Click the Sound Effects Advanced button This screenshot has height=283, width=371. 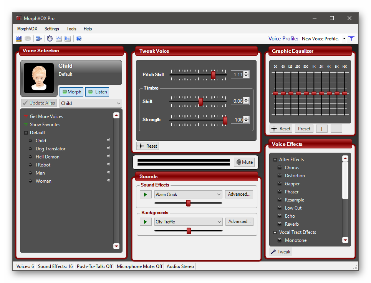point(239,195)
